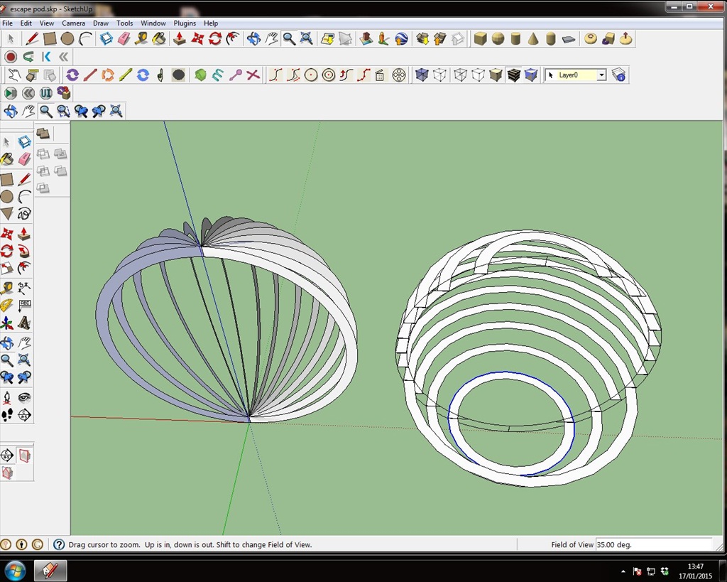The width and height of the screenshot is (727, 582).
Task: Toggle X-Ray face style
Action: pyautogui.click(x=422, y=75)
